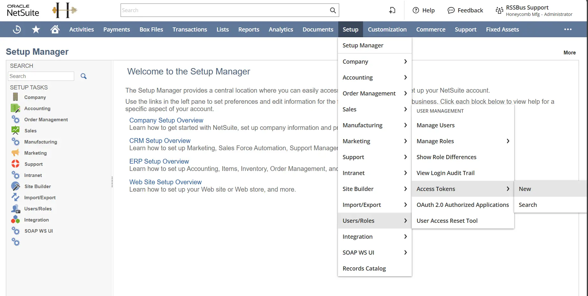The width and height of the screenshot is (588, 296).
Task: Click the More link on the right
Action: [x=569, y=53]
